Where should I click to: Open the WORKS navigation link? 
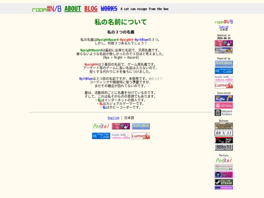[109, 9]
